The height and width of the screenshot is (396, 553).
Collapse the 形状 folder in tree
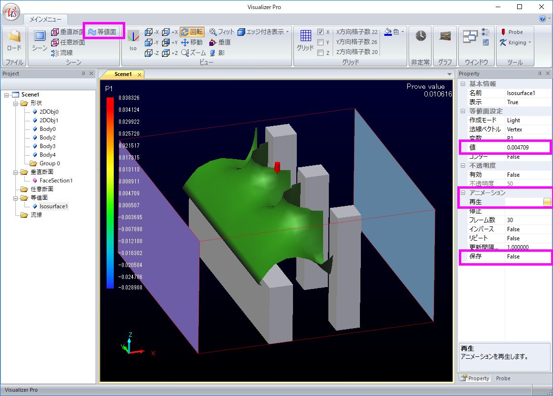point(16,103)
